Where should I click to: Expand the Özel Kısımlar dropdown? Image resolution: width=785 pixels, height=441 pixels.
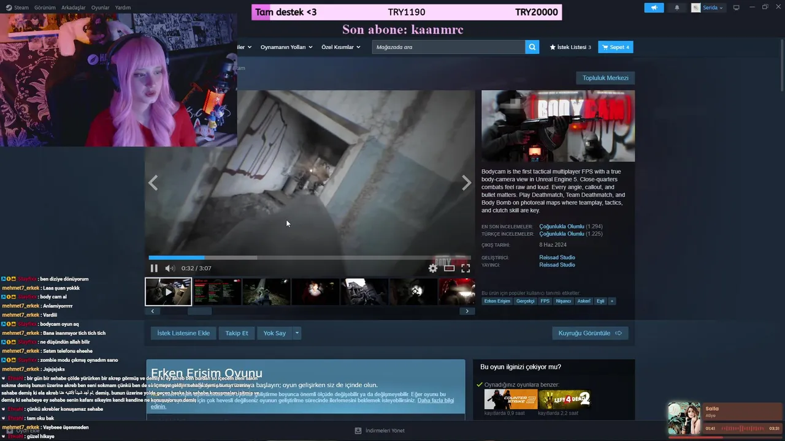(340, 47)
